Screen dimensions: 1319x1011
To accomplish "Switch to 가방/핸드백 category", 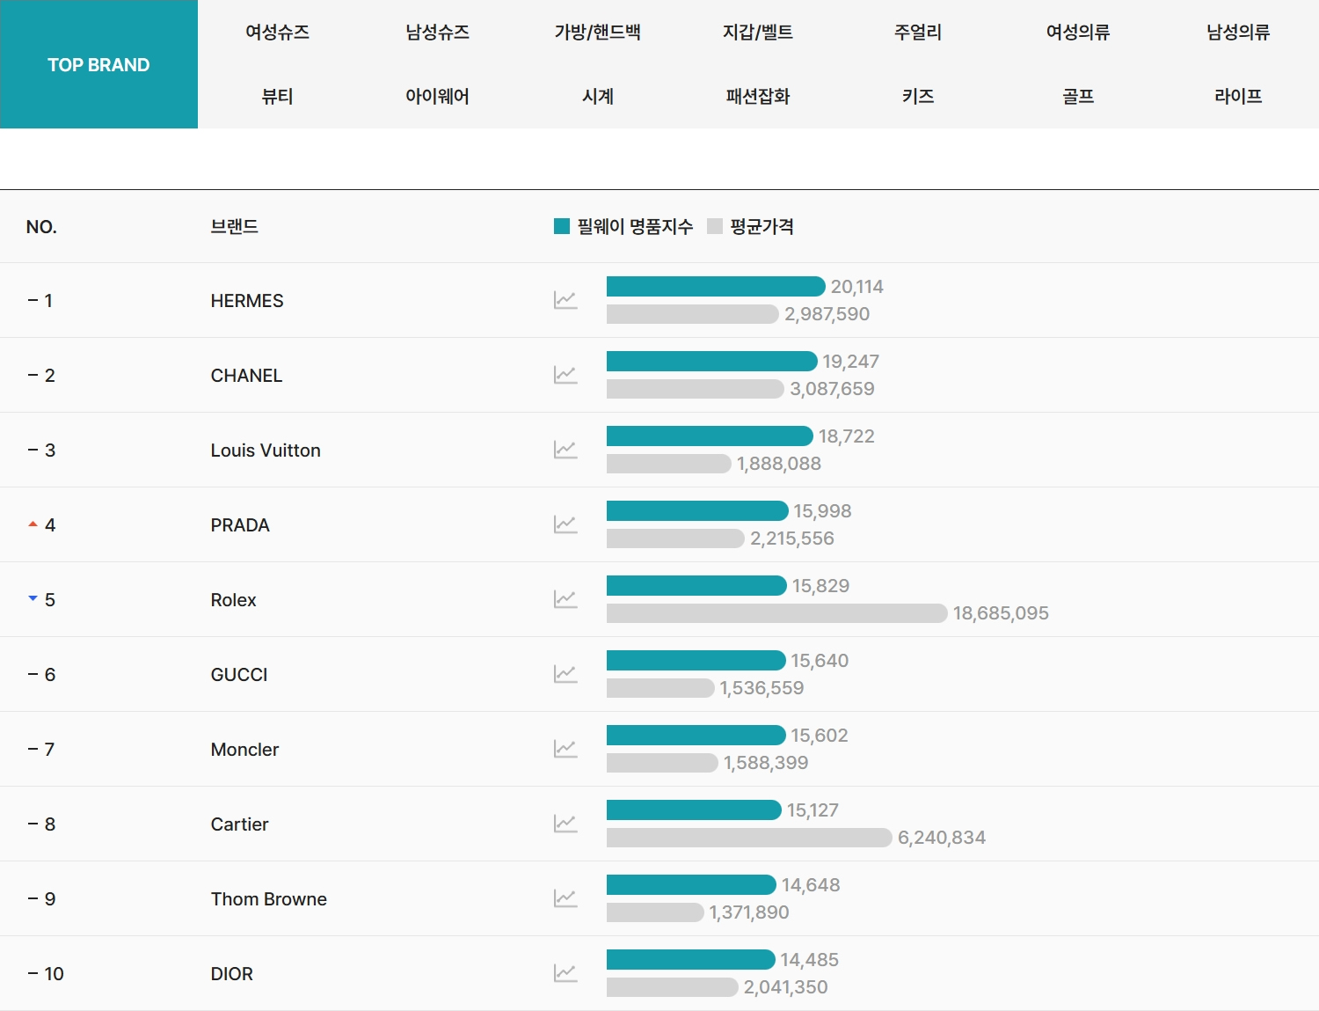I will coord(597,33).
